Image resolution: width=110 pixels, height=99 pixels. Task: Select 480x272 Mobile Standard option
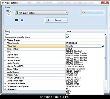click(77, 58)
